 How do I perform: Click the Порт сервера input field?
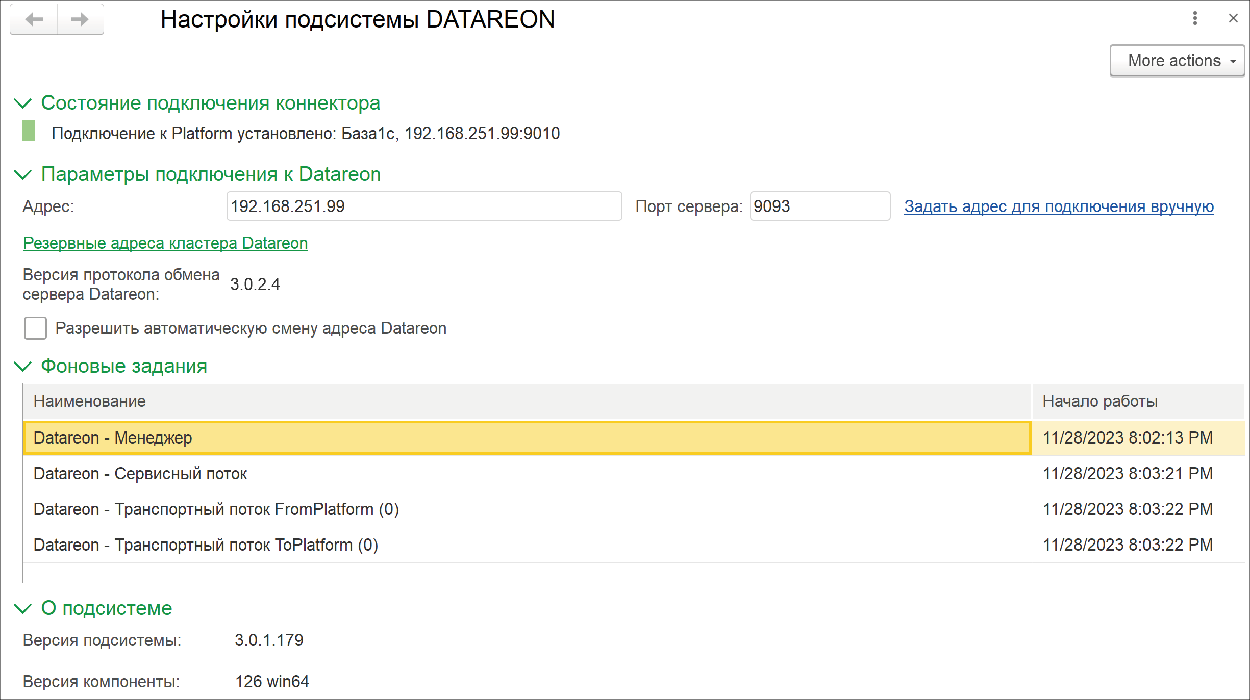click(x=819, y=206)
